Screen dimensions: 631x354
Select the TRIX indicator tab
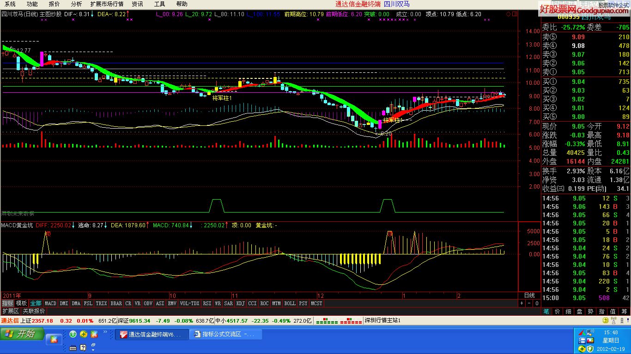coord(101,303)
